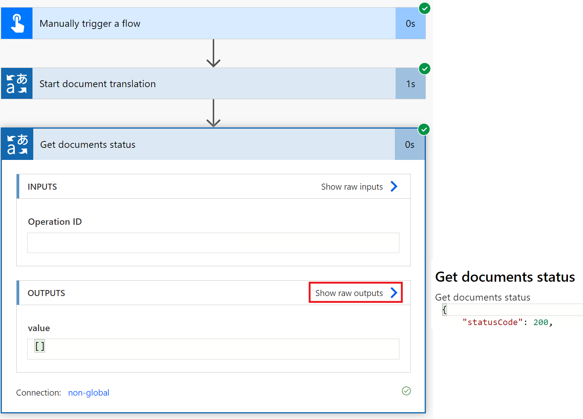Expand the Manually trigger a flow step details
This screenshot has height=419, width=583.
click(189, 23)
